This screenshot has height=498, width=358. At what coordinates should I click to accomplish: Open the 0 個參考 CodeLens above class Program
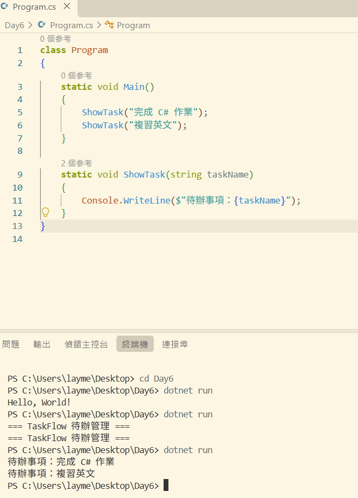coord(56,39)
